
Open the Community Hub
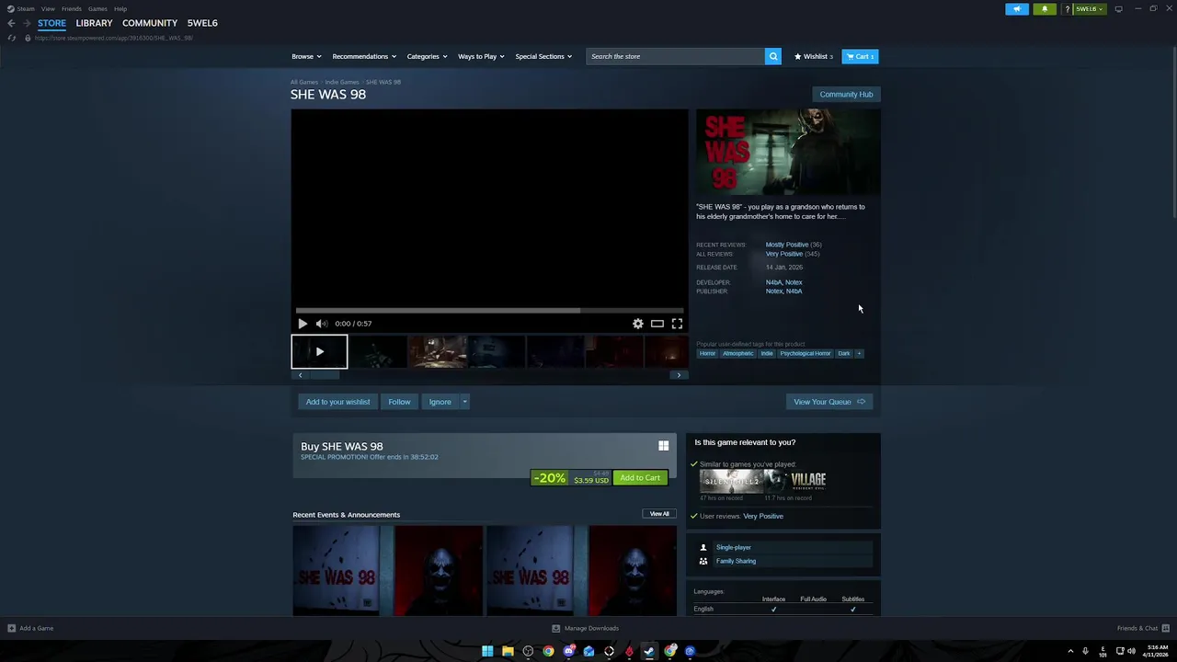846,95
